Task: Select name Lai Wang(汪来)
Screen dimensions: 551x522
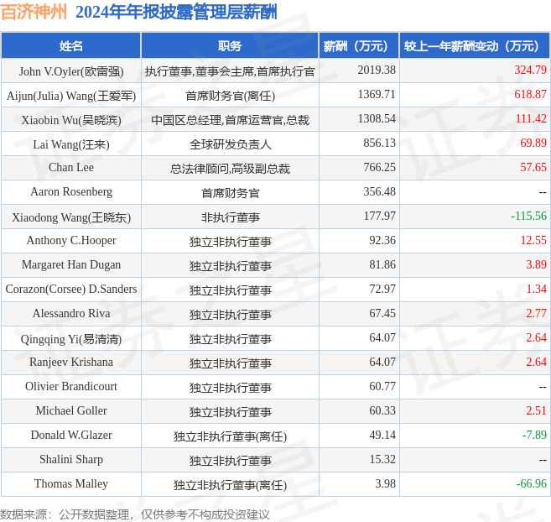Action: [71, 144]
